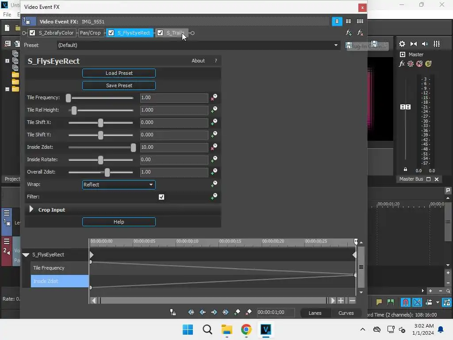Toggle Auto Ripple on main toolbar
Viewport: 453px width, 340px height.
pos(429,302)
